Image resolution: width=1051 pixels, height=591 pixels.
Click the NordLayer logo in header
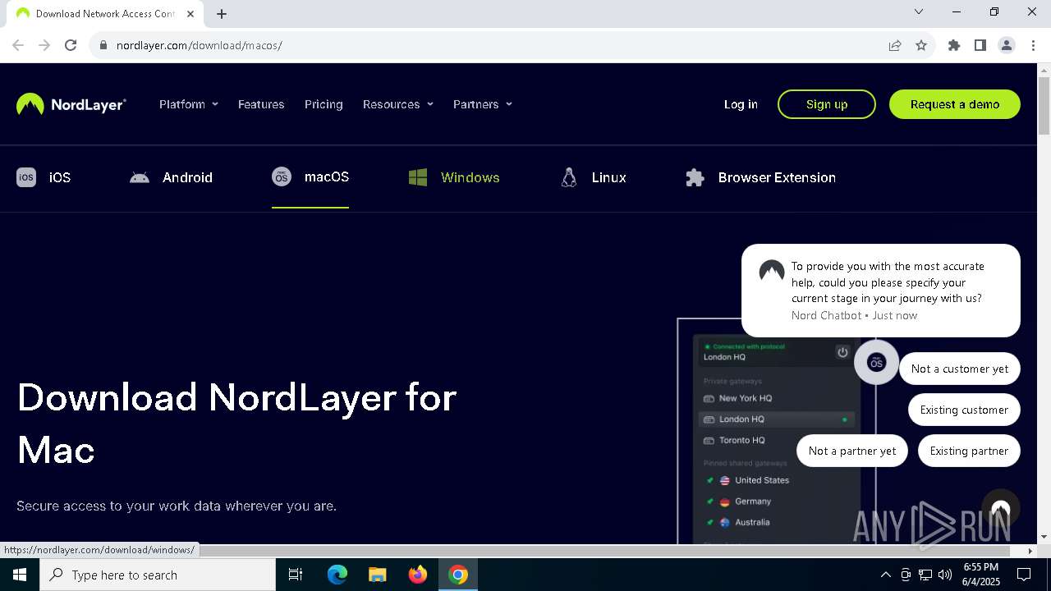point(71,104)
